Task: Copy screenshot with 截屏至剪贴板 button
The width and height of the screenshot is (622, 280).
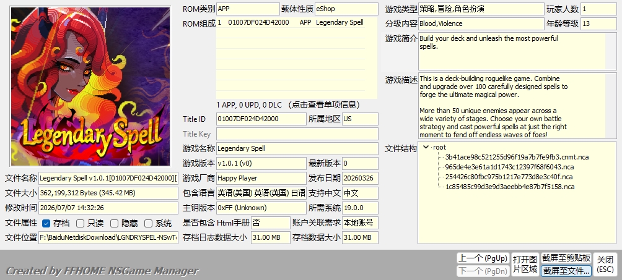Action: coord(566,258)
